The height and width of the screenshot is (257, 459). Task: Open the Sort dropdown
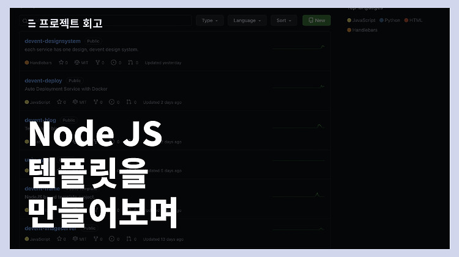click(283, 20)
